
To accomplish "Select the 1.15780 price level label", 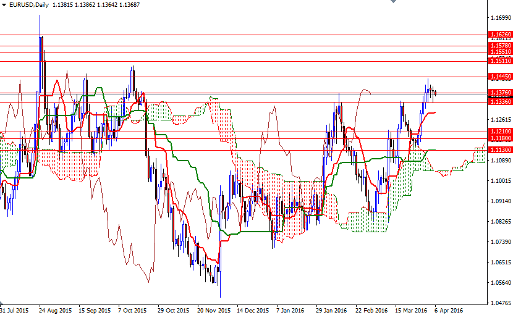I will tap(500, 46).
